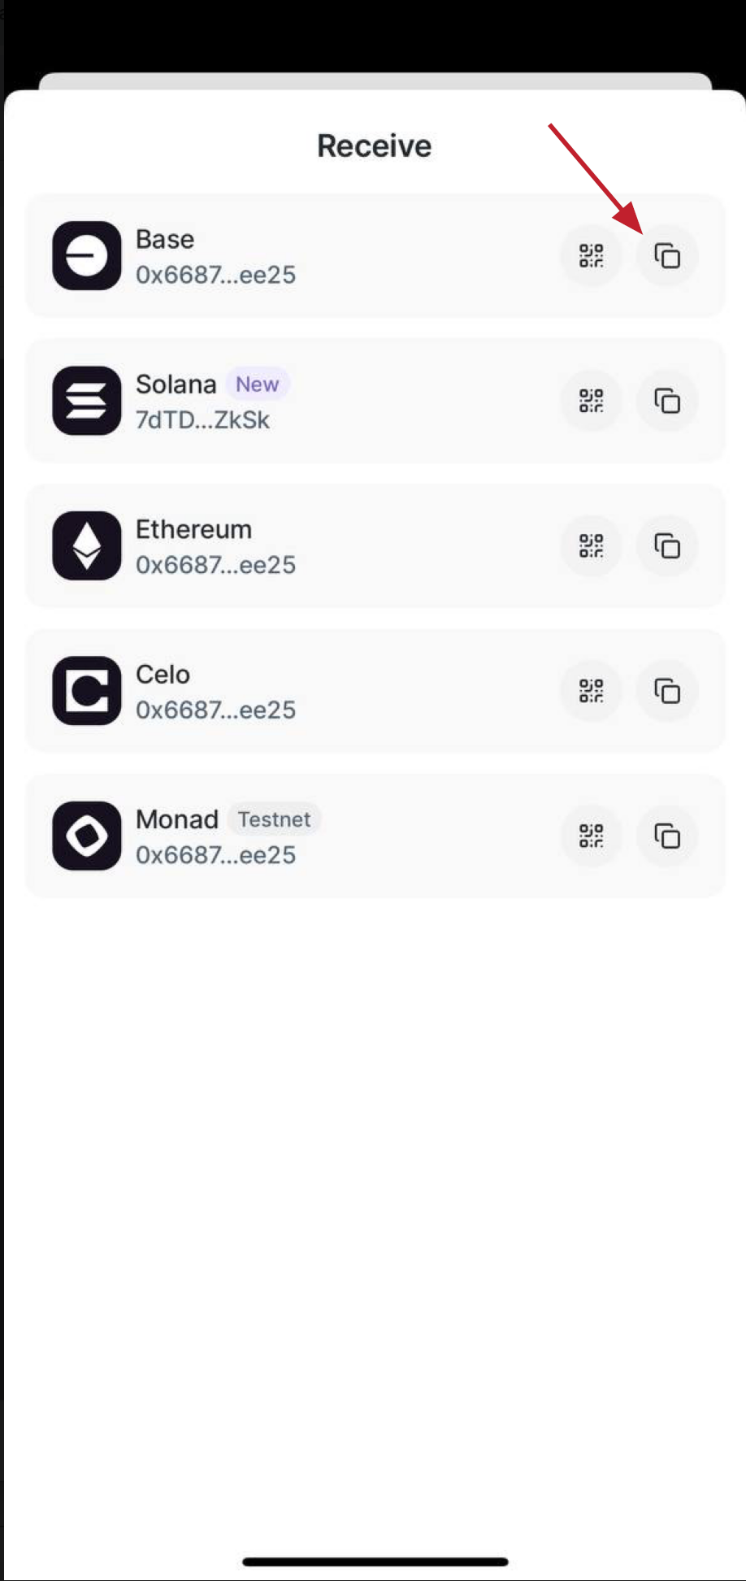
Task: Open the Solana QR code
Action: point(592,401)
